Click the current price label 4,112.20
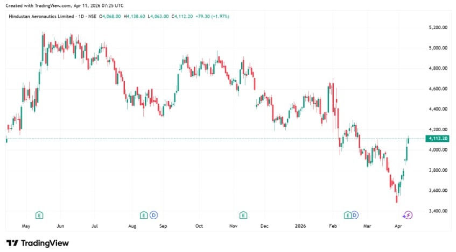The image size is (456, 252). pos(438,139)
